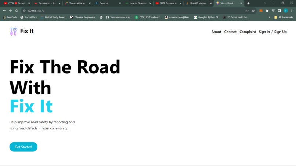Switch to the Firebase YouTube tab
Viewport: 296px width, 166px height.
[x=169, y=3]
